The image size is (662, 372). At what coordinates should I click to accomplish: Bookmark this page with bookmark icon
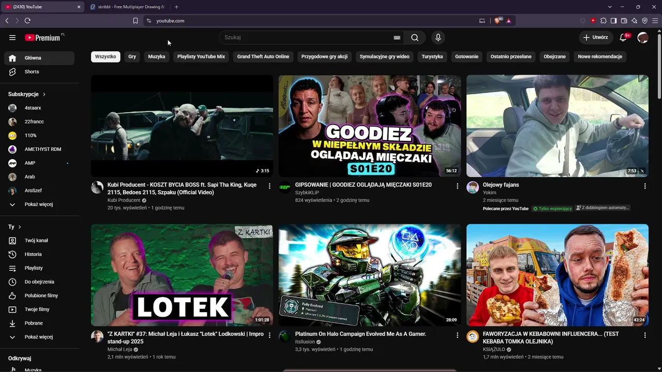pos(136,21)
